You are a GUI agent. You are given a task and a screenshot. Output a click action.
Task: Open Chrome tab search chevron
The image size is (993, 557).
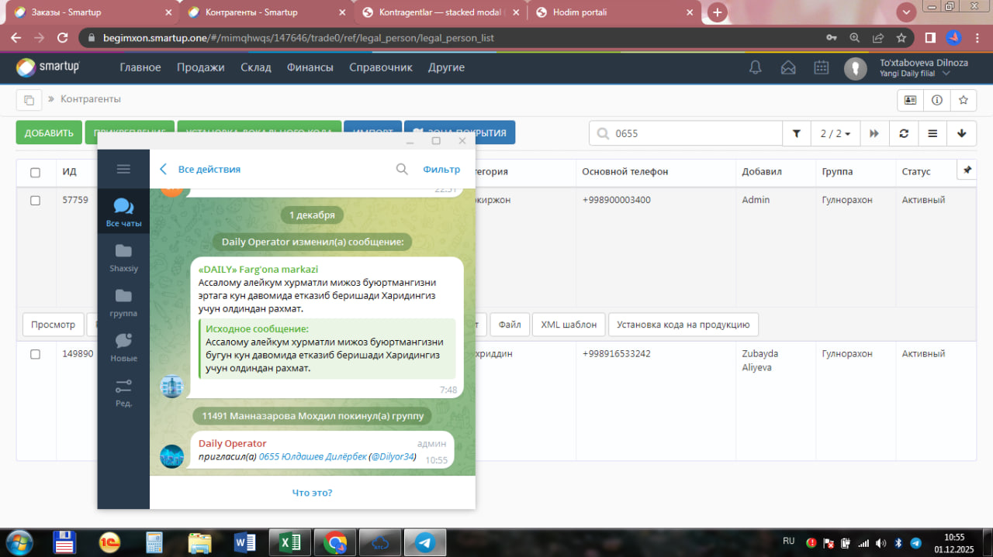pyautogui.click(x=906, y=12)
